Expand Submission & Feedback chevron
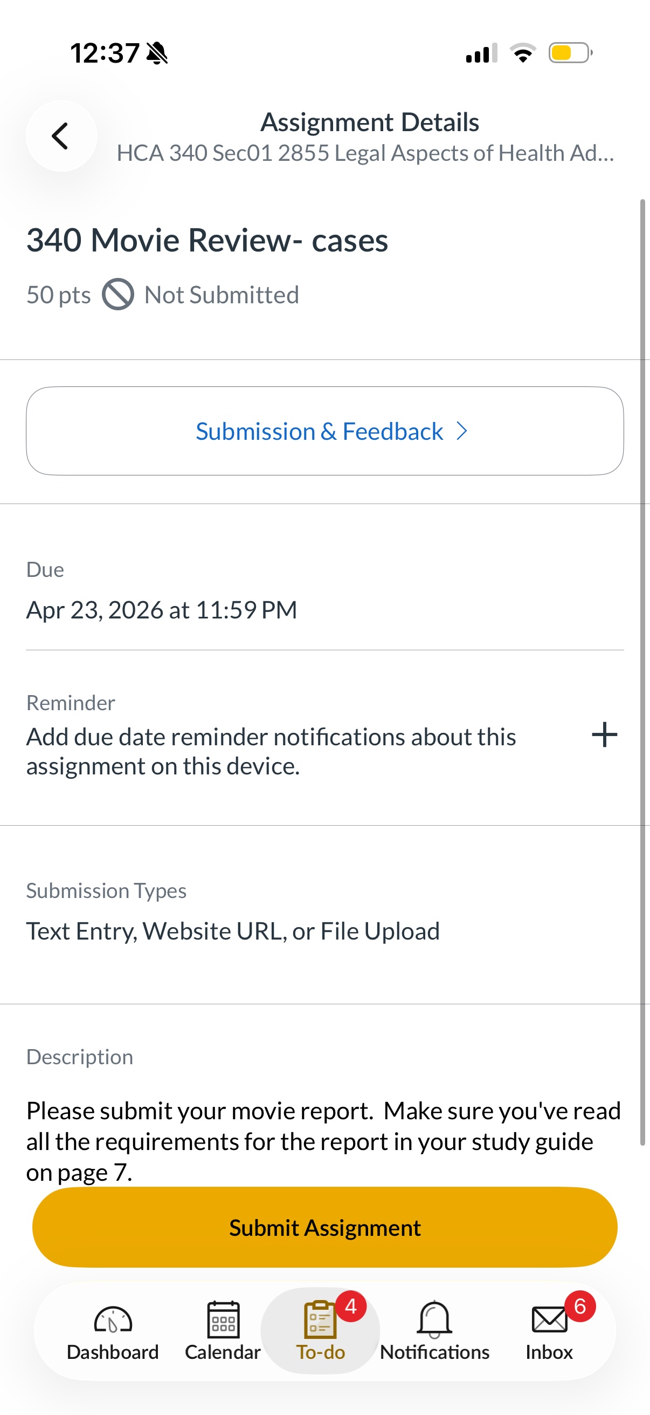The height and width of the screenshot is (1415, 650). pos(462,431)
